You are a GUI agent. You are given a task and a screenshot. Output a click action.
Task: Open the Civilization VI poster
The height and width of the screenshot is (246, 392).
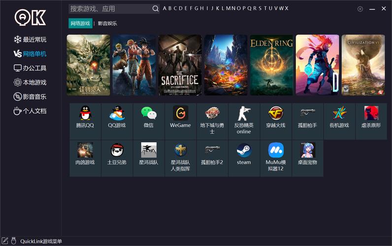363,65
